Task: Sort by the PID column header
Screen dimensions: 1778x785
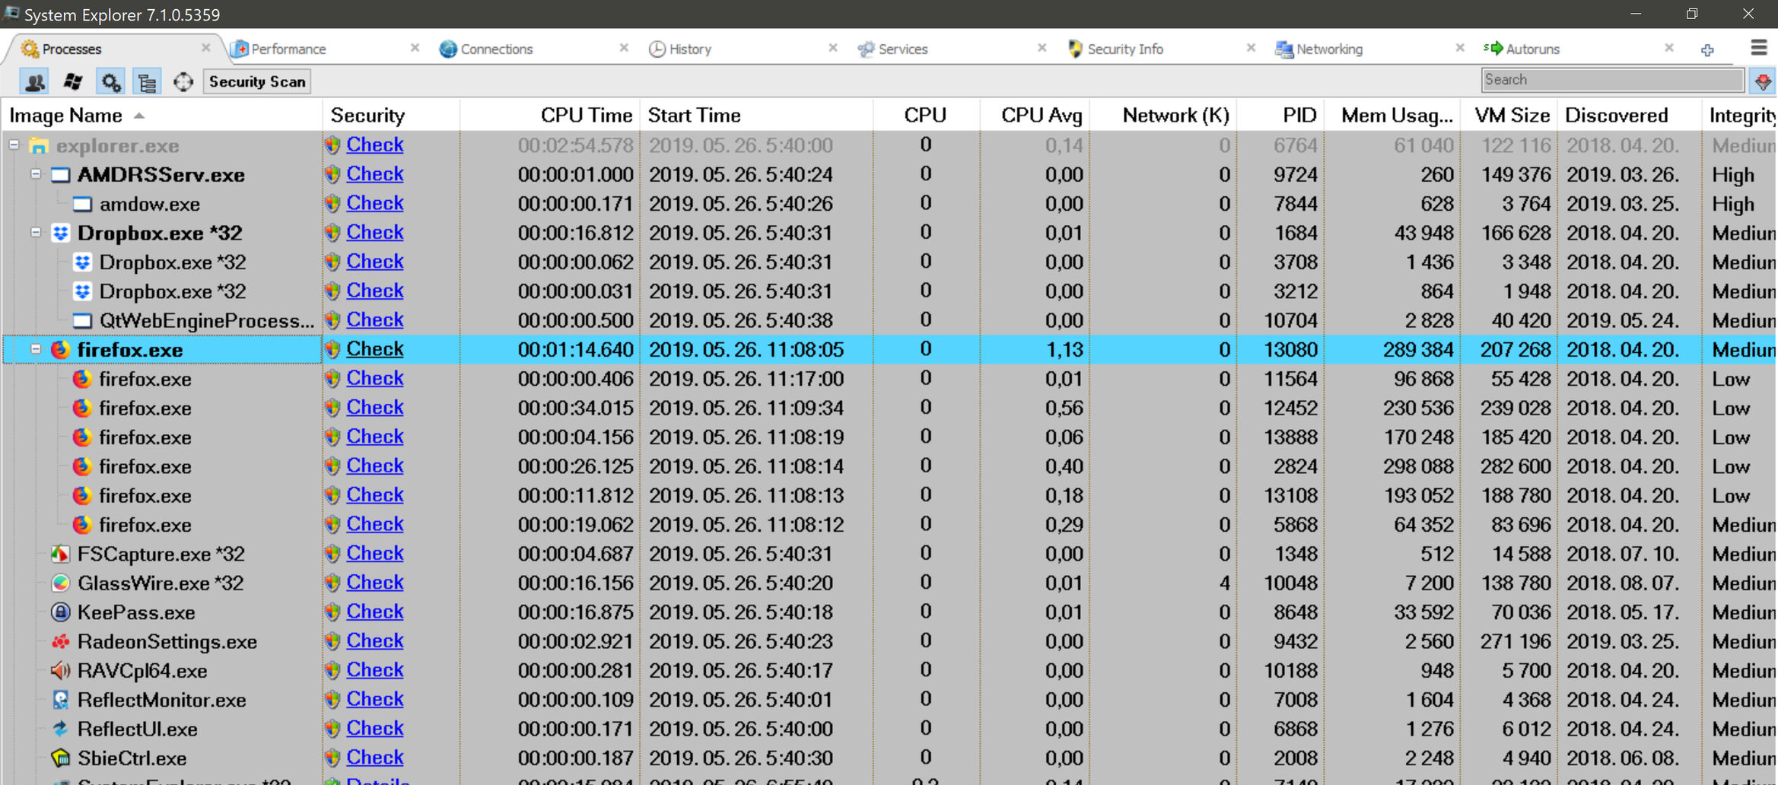Action: point(1280,115)
